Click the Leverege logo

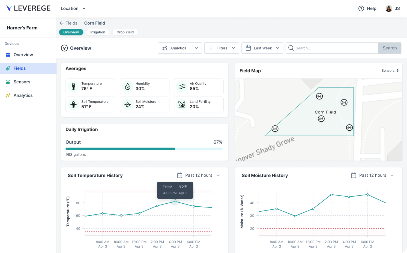pos(28,8)
